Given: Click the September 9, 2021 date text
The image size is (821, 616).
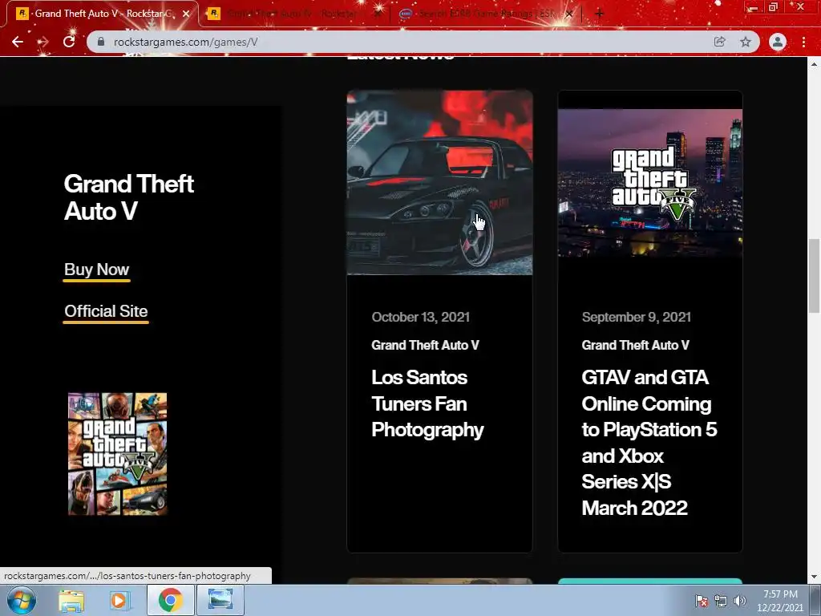Looking at the screenshot, I should tap(636, 317).
